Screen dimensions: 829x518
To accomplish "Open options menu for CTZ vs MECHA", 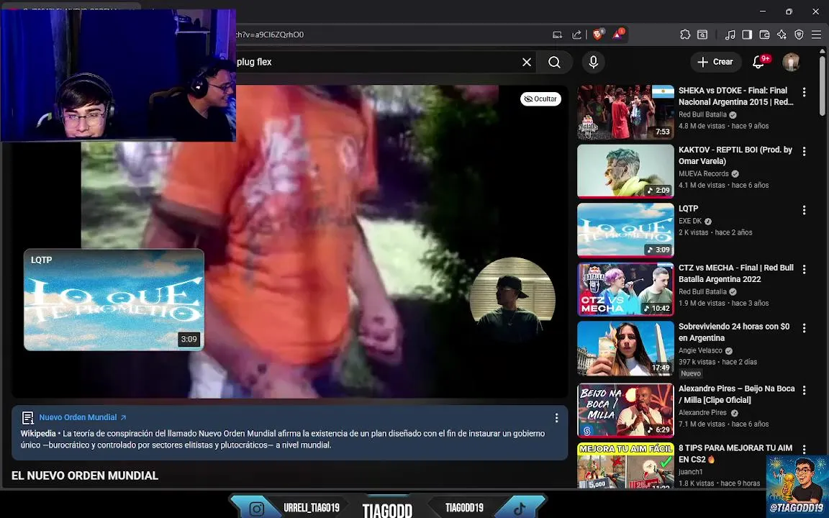I will (x=804, y=270).
